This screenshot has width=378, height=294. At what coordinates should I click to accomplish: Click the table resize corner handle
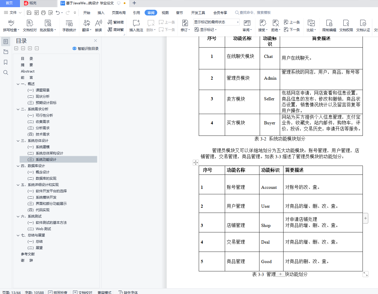[x=365, y=274]
